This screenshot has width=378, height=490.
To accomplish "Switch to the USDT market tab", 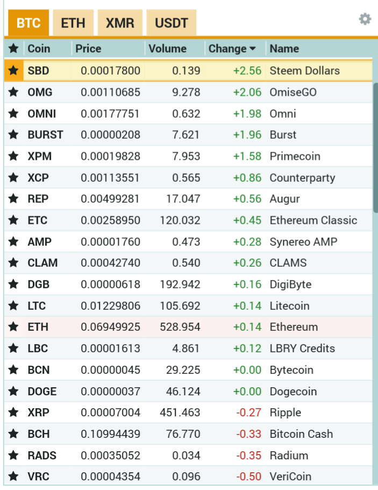I will point(172,23).
